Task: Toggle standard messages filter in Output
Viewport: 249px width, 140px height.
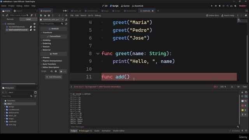Action: 244,101
